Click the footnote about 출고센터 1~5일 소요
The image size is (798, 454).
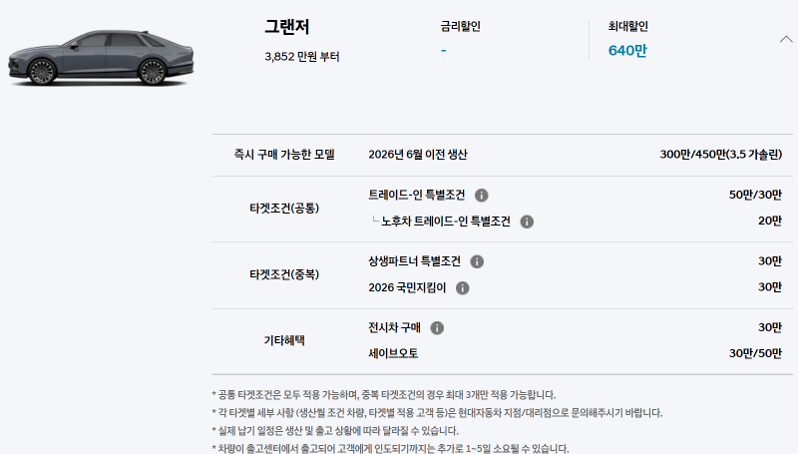[390, 448]
